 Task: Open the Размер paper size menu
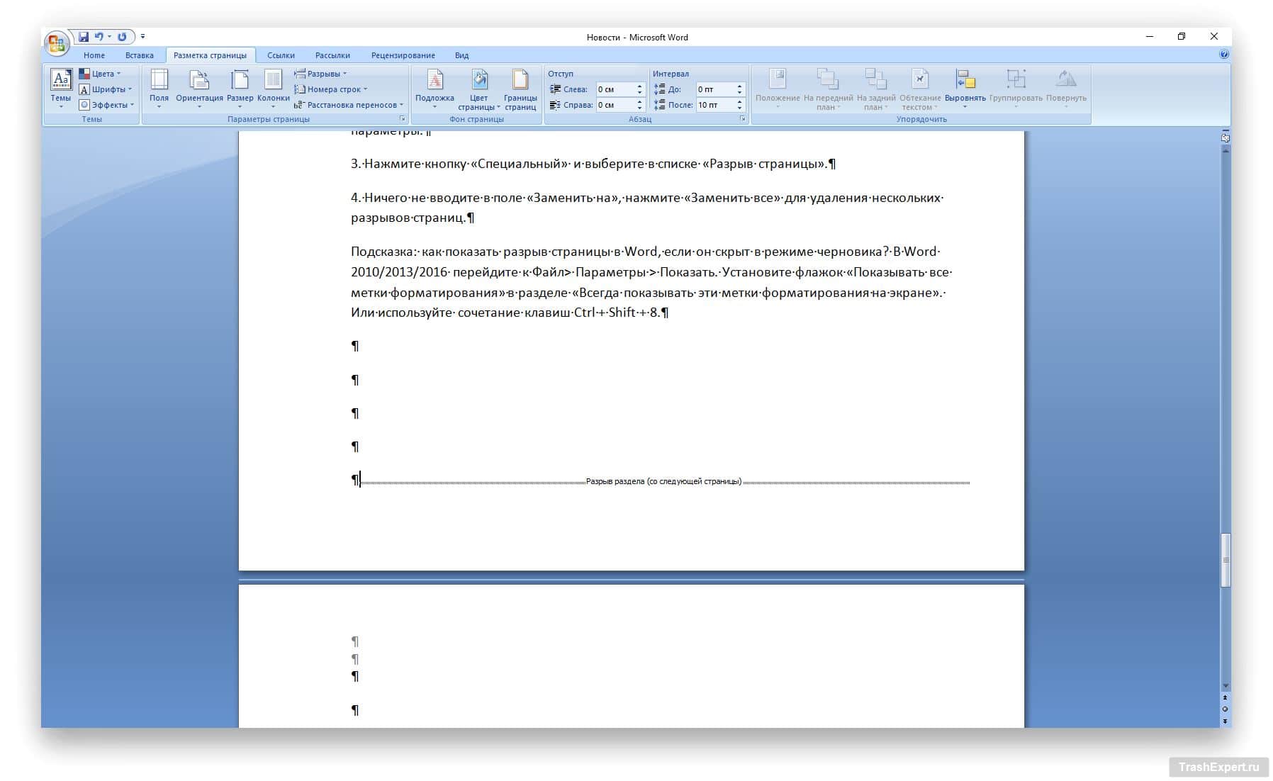pyautogui.click(x=240, y=89)
